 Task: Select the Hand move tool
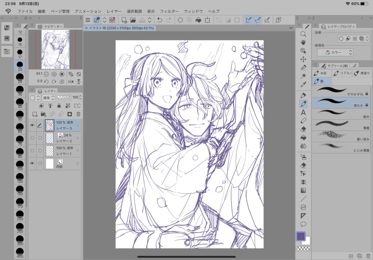303,42
